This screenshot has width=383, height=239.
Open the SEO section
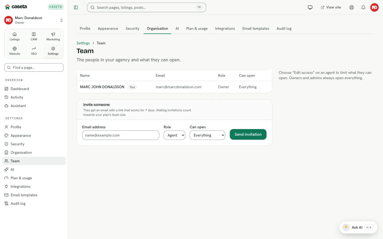point(34,51)
